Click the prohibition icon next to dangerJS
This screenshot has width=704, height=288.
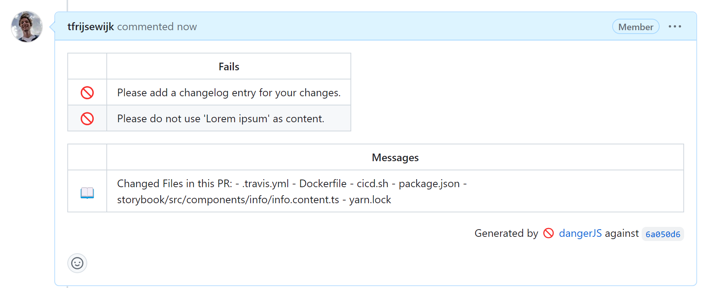548,233
